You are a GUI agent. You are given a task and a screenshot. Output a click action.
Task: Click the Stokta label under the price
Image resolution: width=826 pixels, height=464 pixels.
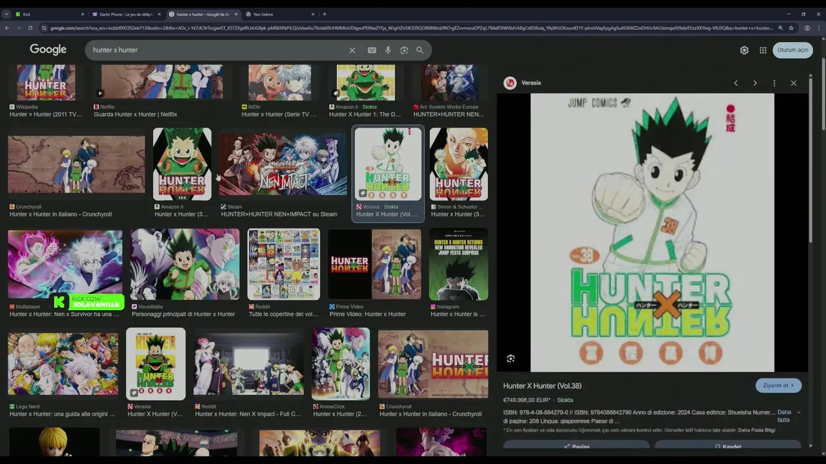[x=565, y=400]
